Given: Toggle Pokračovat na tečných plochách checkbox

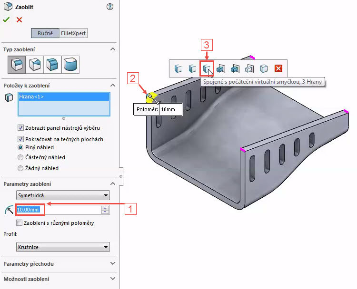Looking at the screenshot, I should tap(20, 139).
